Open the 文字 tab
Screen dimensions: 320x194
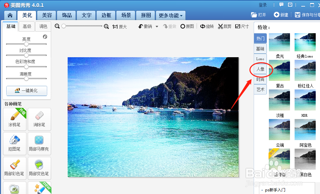coord(86,15)
